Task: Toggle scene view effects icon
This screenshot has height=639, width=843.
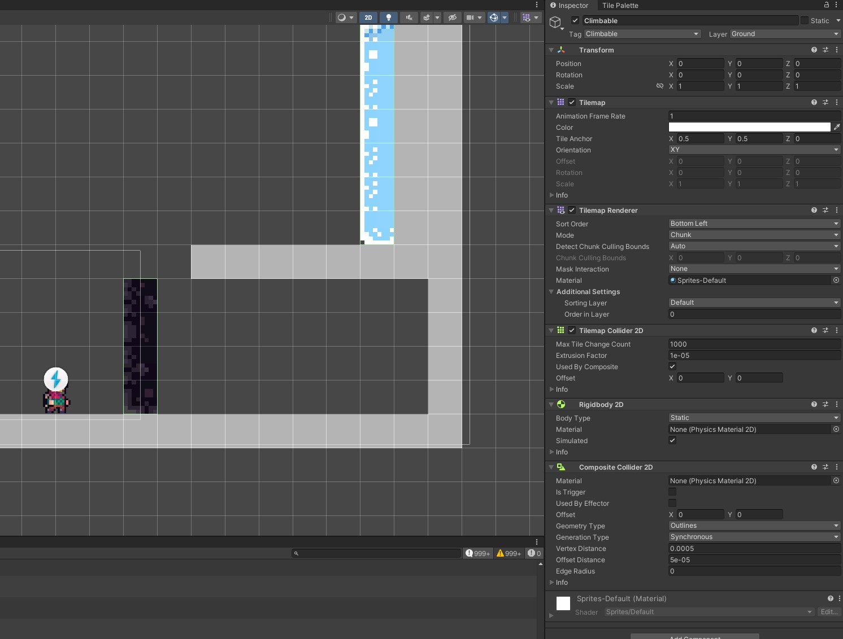Action: (428, 17)
